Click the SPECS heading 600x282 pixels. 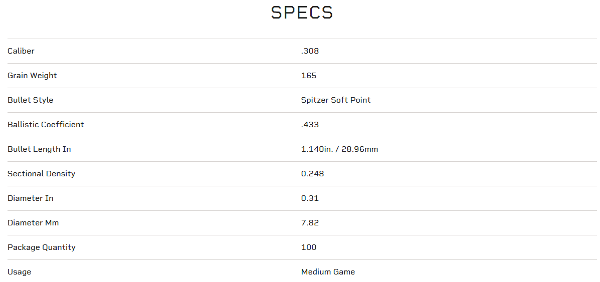(x=302, y=13)
